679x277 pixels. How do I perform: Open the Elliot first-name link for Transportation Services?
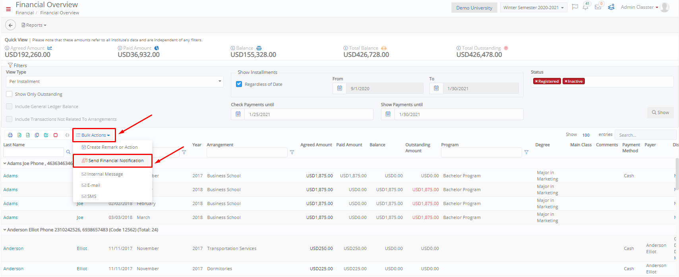click(x=82, y=248)
